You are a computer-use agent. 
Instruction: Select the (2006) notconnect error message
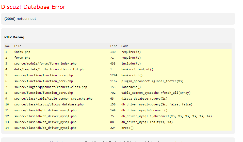point(20,19)
